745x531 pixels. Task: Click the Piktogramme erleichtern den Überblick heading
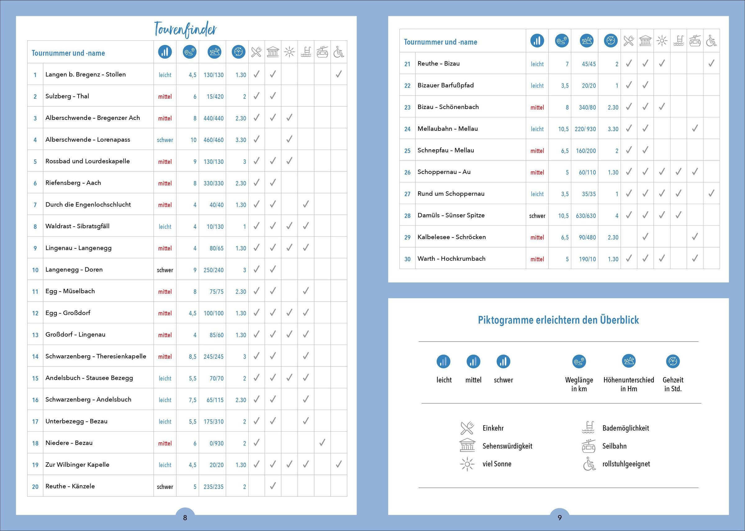tap(558, 320)
